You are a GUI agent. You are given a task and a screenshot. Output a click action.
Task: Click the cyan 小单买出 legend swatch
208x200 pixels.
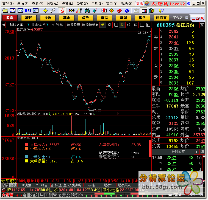click(x=26, y=157)
